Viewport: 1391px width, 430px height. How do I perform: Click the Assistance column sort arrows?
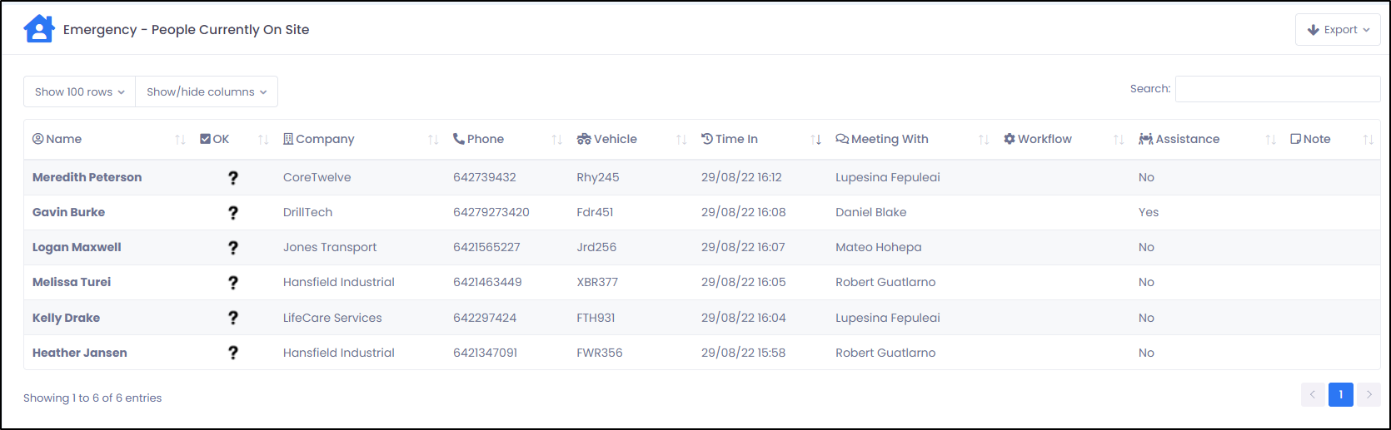(1270, 140)
